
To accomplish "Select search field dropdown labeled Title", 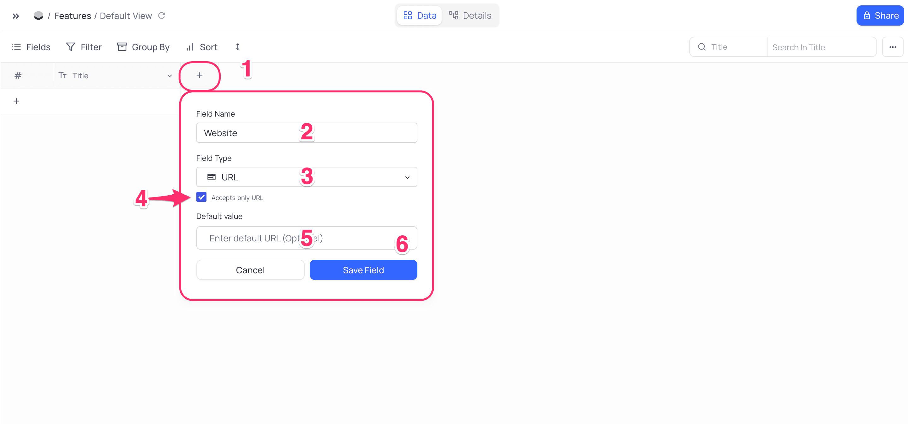I will click(728, 47).
